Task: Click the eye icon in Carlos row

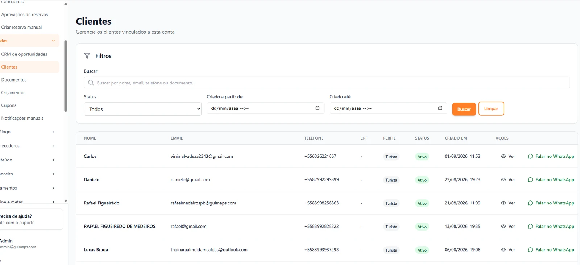Action: pos(503,156)
